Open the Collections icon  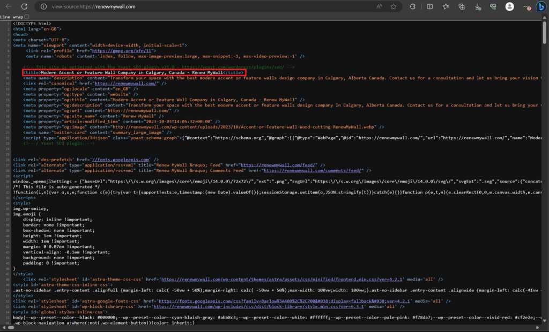click(462, 6)
